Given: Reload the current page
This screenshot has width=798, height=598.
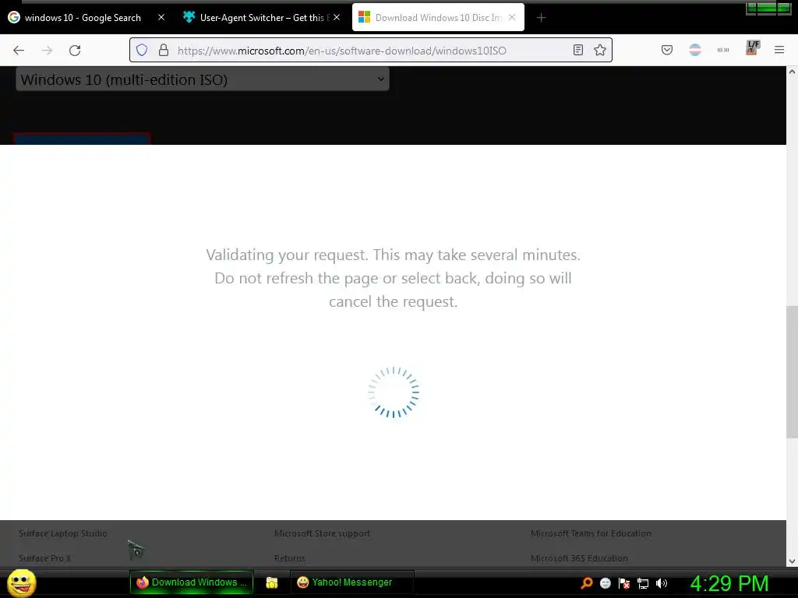Looking at the screenshot, I should coord(75,51).
